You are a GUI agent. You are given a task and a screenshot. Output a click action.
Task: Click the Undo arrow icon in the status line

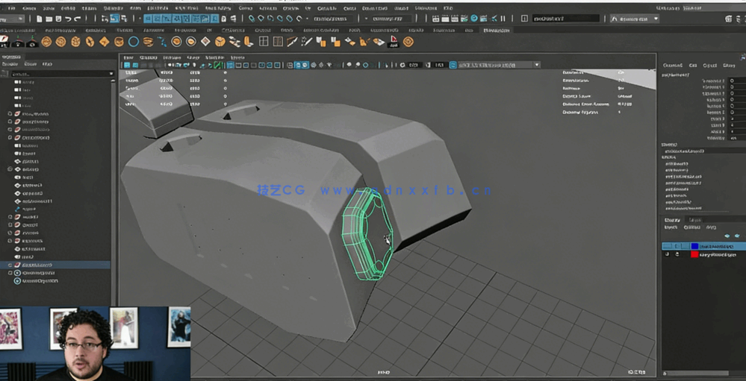[x=68, y=18]
